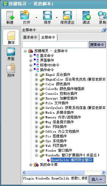Viewport: 107px width, 186px height.
Task: Select 界面 in the left sidebar
Action: pos(11,54)
